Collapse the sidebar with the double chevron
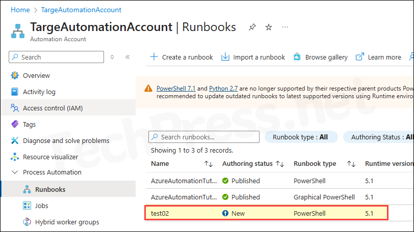The height and width of the screenshot is (232, 414). tap(127, 57)
